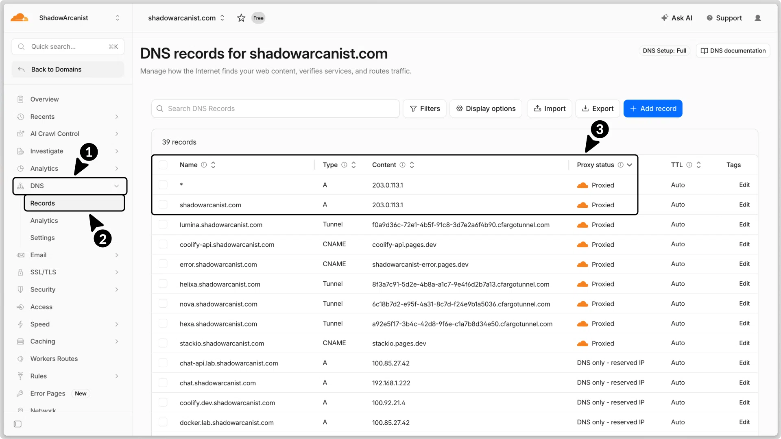Sort records by Type column arrows

pos(353,165)
